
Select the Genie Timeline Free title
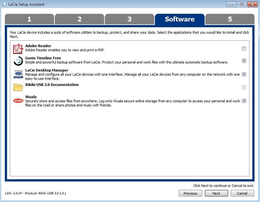tap(43, 58)
